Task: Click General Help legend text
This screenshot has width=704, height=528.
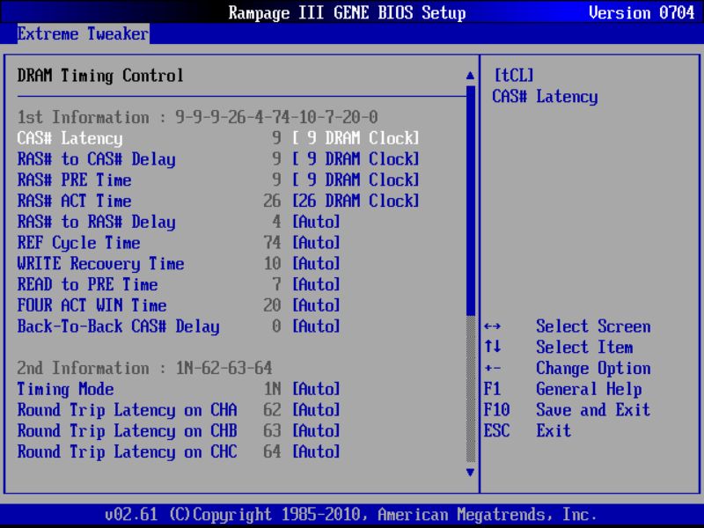Action: pos(589,389)
